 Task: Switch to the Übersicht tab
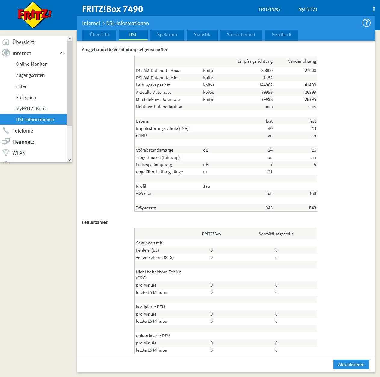tap(99, 35)
